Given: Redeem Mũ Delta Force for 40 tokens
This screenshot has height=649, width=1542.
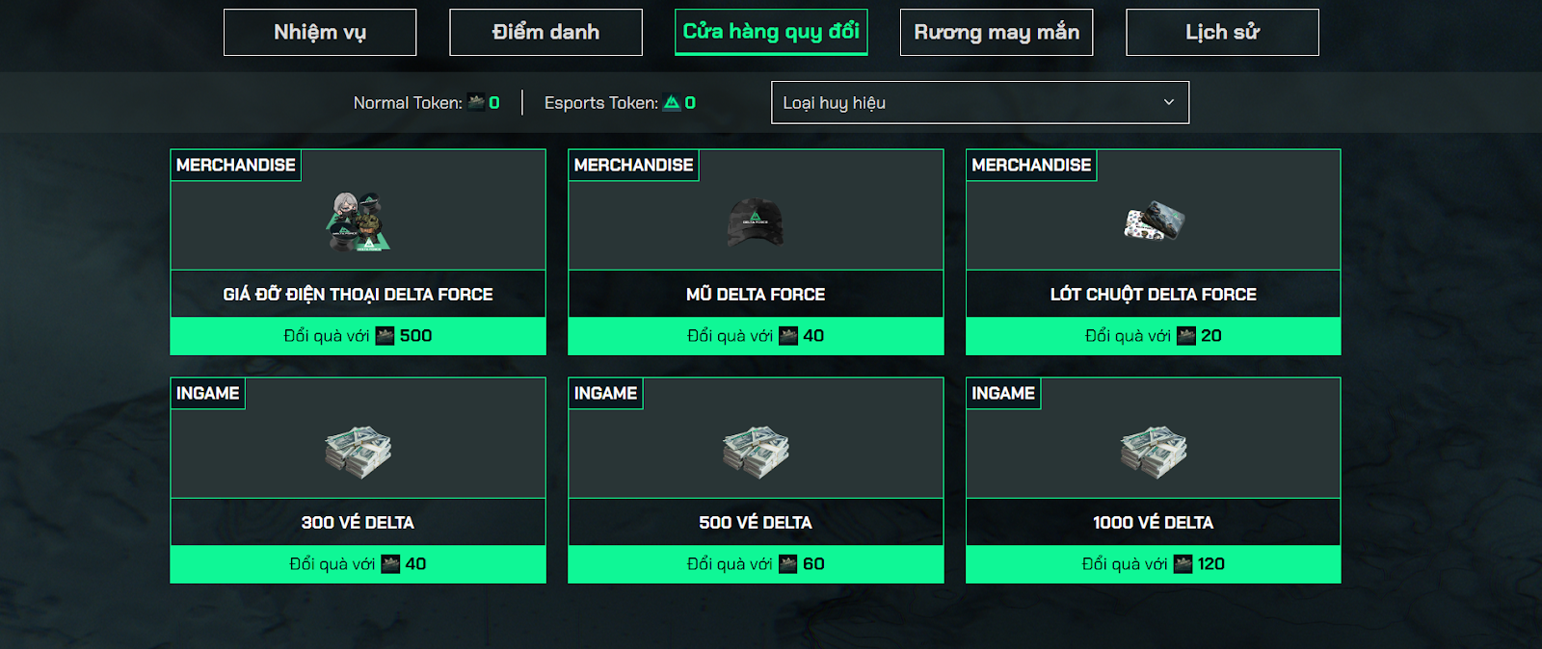Looking at the screenshot, I should pos(756,336).
